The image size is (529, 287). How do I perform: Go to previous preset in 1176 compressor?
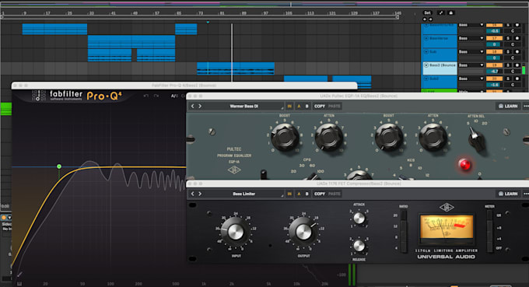coord(193,194)
